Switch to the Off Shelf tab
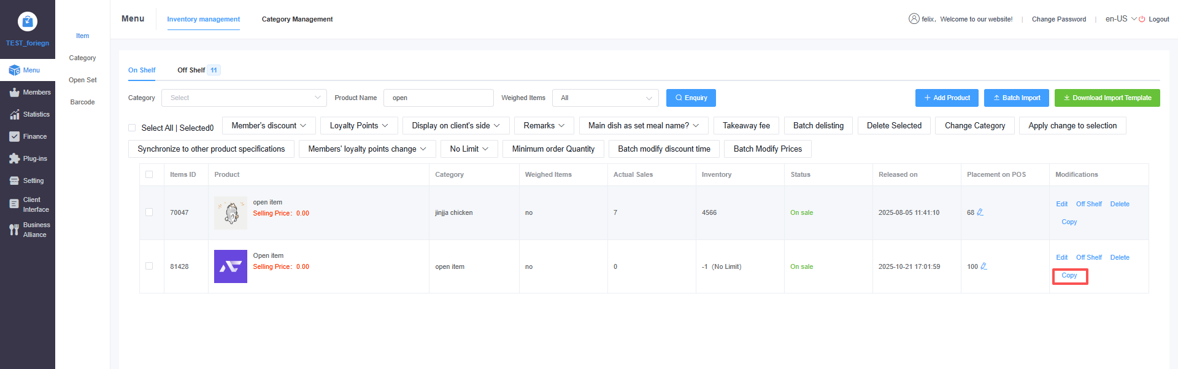The image size is (1178, 369). click(x=191, y=70)
